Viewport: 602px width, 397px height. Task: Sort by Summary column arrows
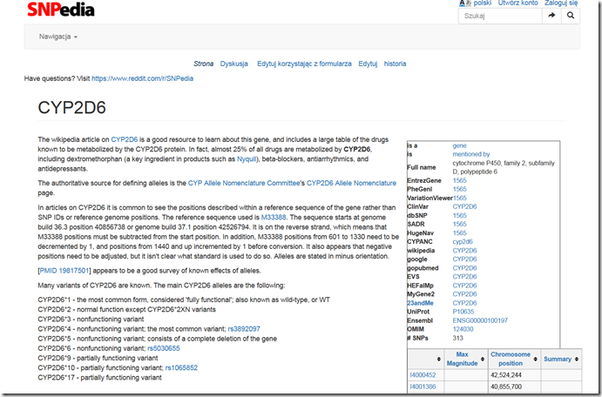click(x=577, y=359)
